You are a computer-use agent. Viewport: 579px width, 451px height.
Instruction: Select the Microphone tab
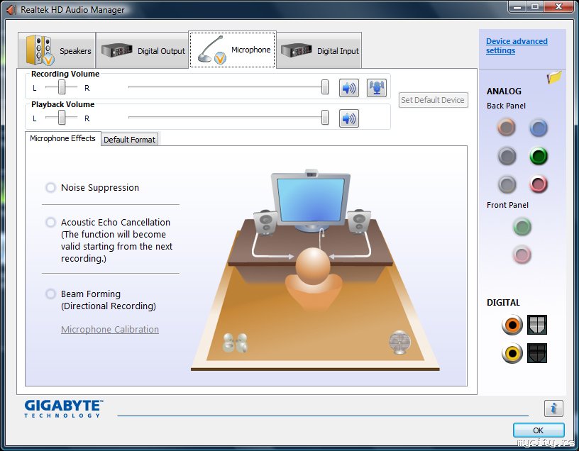[x=232, y=50]
